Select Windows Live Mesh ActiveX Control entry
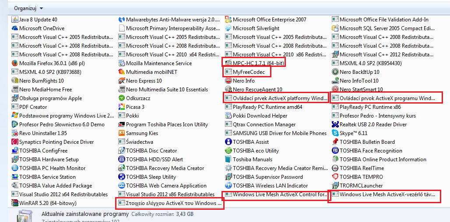 click(276, 194)
